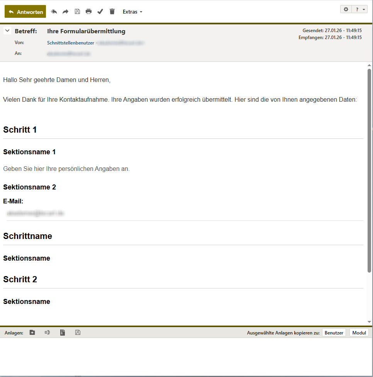Click the Schnittstellenbenutzer sender link

click(71, 43)
